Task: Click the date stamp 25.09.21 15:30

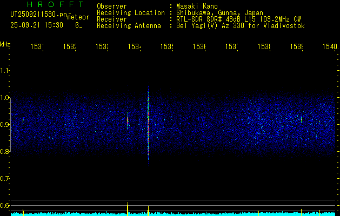Action: coord(37,25)
